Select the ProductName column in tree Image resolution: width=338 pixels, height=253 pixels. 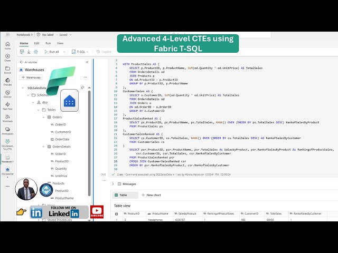[x=64, y=198]
